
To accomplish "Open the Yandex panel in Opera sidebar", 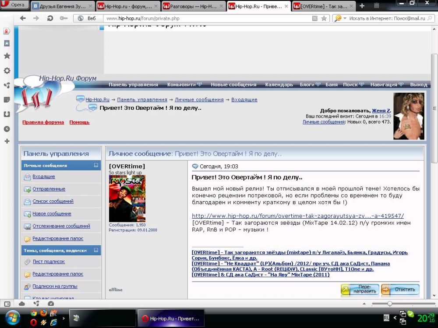I will click(7, 31).
